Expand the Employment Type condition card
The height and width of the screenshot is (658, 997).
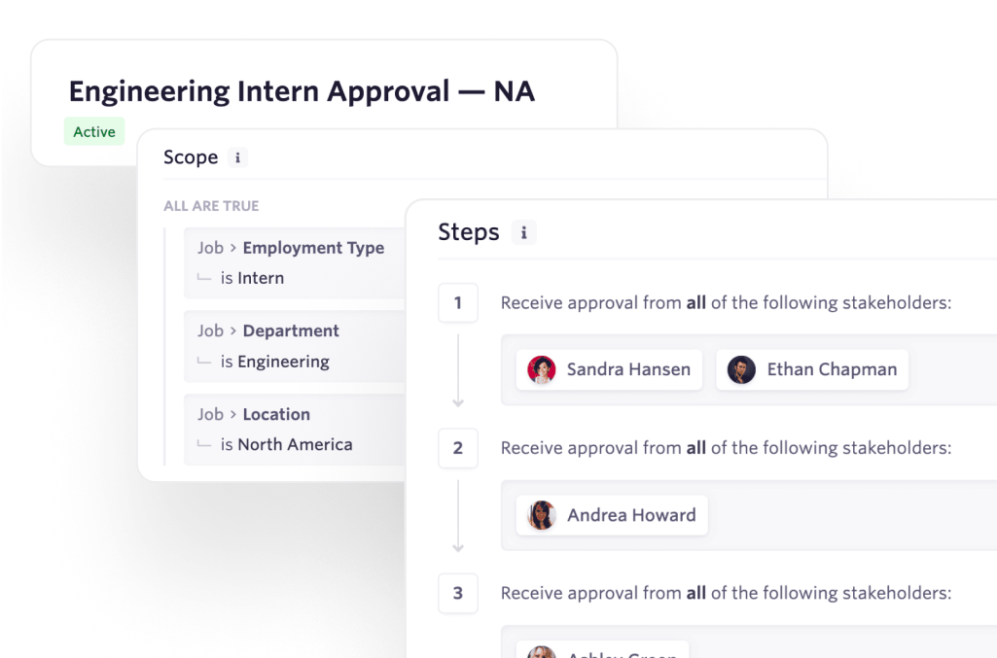(x=292, y=262)
